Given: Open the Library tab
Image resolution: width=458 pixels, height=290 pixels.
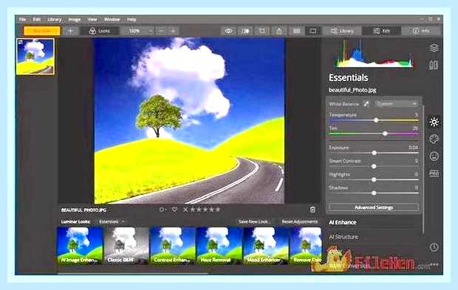Looking at the screenshot, I should tap(342, 31).
